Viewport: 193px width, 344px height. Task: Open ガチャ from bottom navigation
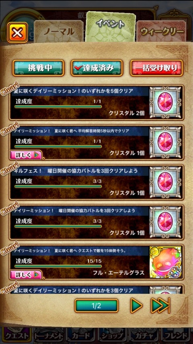point(144,336)
